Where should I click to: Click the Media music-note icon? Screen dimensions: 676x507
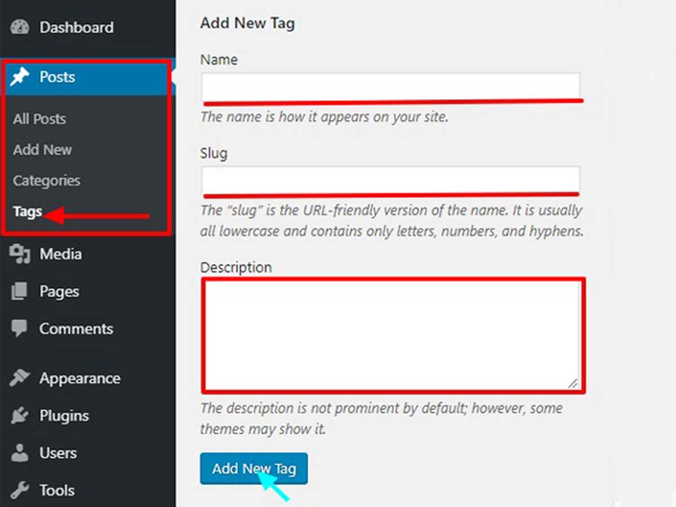(x=21, y=254)
